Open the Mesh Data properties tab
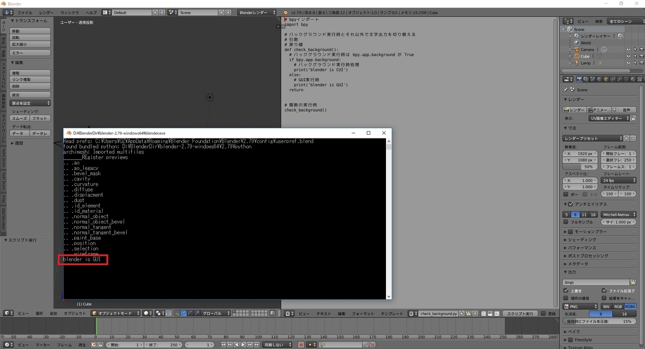Image resolution: width=645 pixels, height=349 pixels. 626,79
